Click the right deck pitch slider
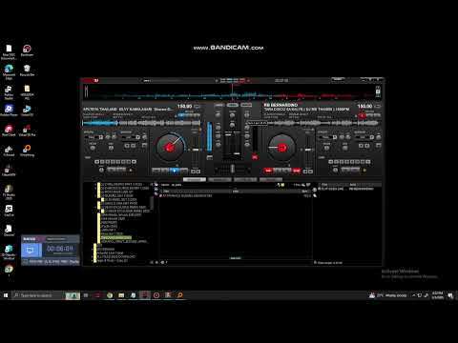The width and height of the screenshot is (458, 343). [308, 150]
